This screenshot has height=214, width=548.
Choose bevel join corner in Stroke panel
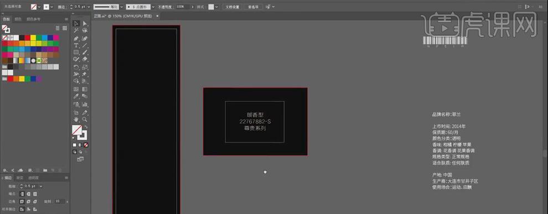click(x=35, y=201)
